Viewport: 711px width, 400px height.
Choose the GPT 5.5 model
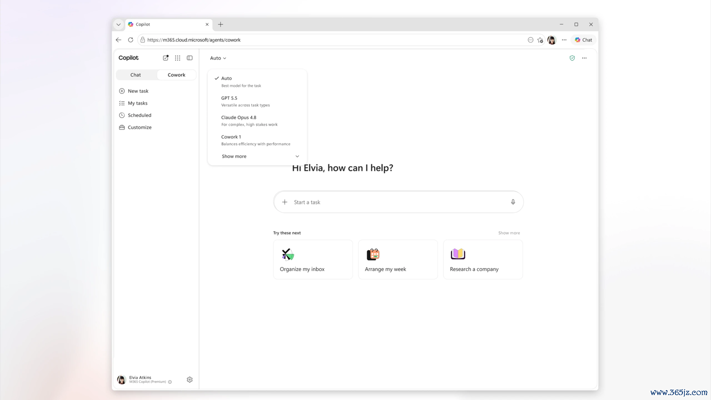pyautogui.click(x=257, y=101)
